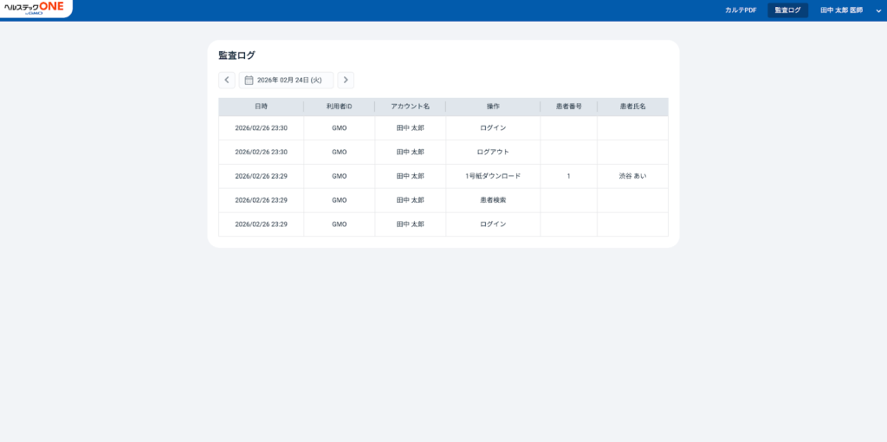Image resolution: width=887 pixels, height=442 pixels.
Task: Go to previous day with left arrow
Action: coord(227,80)
